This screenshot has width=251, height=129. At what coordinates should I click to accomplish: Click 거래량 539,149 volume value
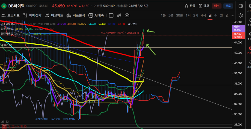pyautogui.click(x=109, y=6)
